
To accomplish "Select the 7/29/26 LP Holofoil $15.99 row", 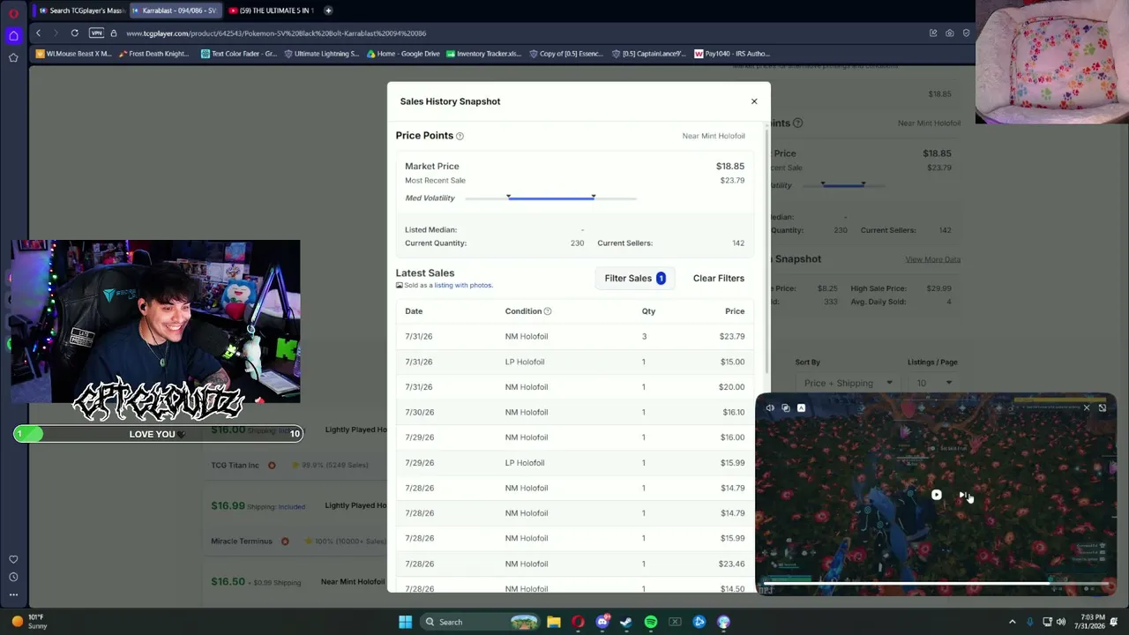I will [574, 463].
